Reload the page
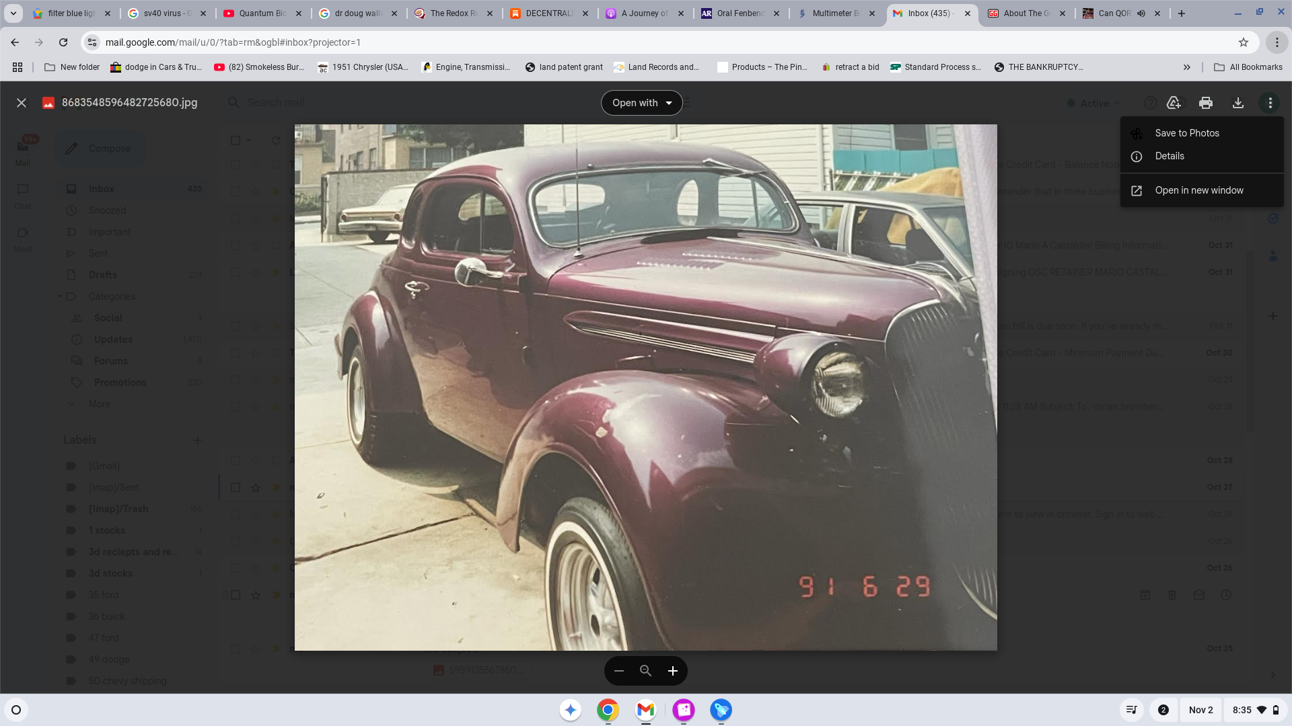1292x726 pixels. tap(63, 42)
